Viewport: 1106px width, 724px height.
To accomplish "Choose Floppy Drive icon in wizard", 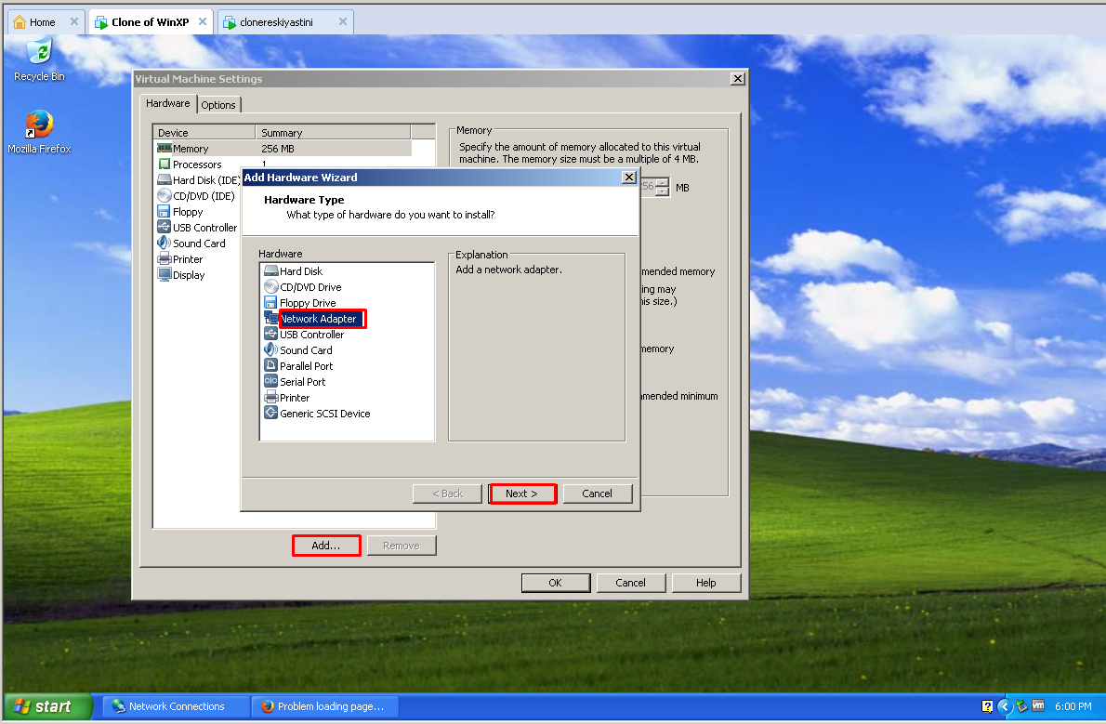I will point(270,303).
